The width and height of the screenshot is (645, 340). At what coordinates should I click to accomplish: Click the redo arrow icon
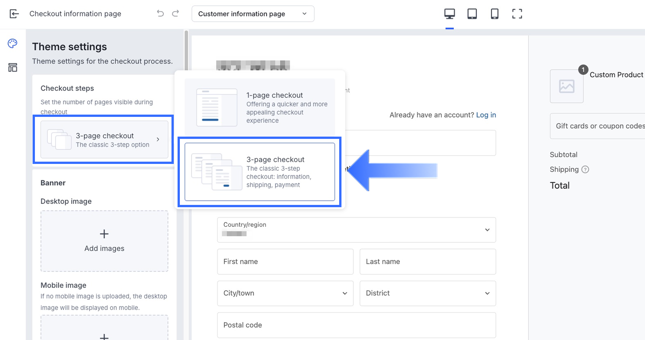tap(175, 14)
